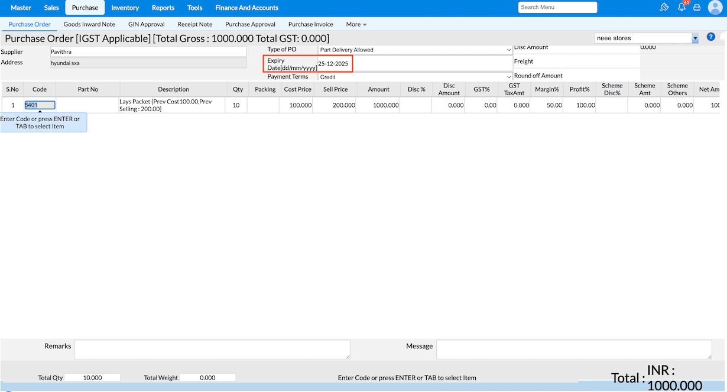Open the Type of PO dropdown
The image size is (727, 392).
[415, 50]
